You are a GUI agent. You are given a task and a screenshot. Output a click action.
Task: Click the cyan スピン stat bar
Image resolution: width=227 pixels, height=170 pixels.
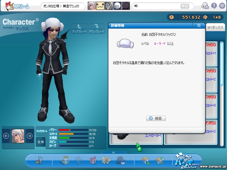point(73,142)
